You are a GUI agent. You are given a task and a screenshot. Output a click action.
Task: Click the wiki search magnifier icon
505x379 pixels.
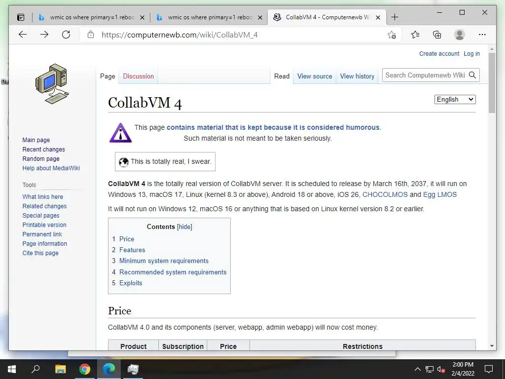pyautogui.click(x=472, y=75)
